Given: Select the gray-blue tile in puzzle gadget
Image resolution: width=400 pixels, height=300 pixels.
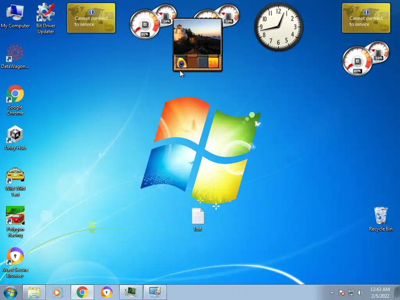Looking at the screenshot, I should [203, 62].
